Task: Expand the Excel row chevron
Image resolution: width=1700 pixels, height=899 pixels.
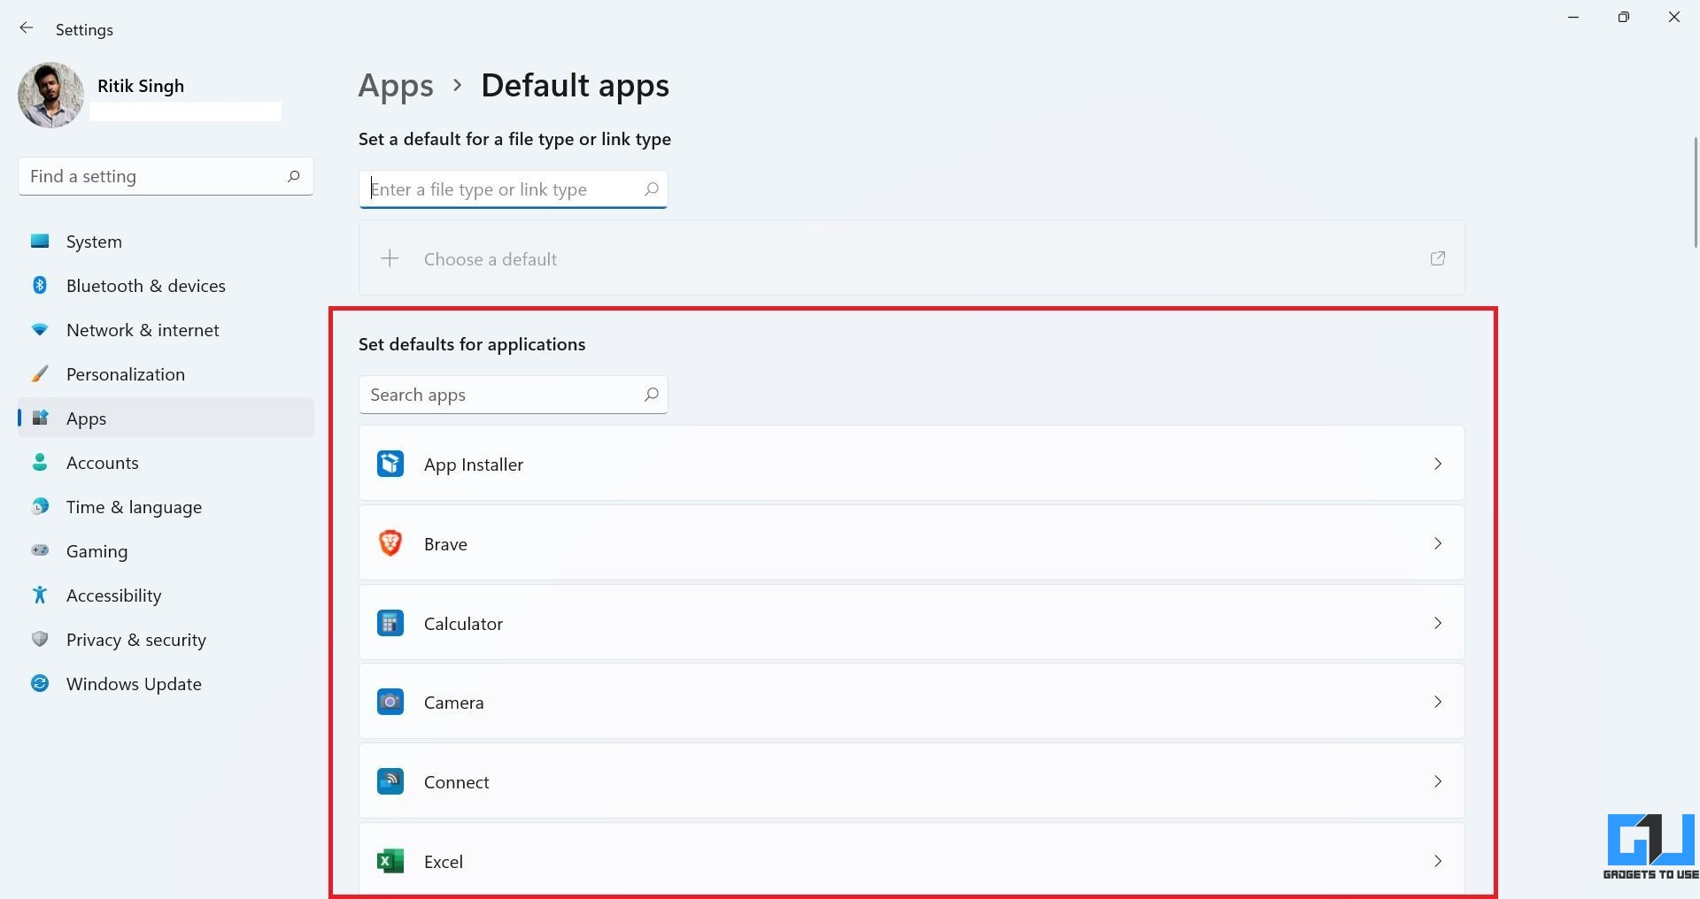Action: click(x=1438, y=861)
